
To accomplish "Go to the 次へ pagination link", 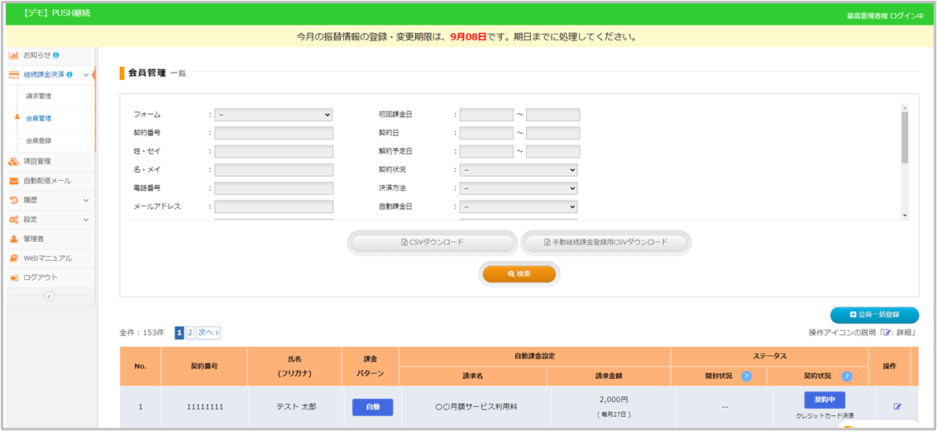I will click(x=208, y=333).
